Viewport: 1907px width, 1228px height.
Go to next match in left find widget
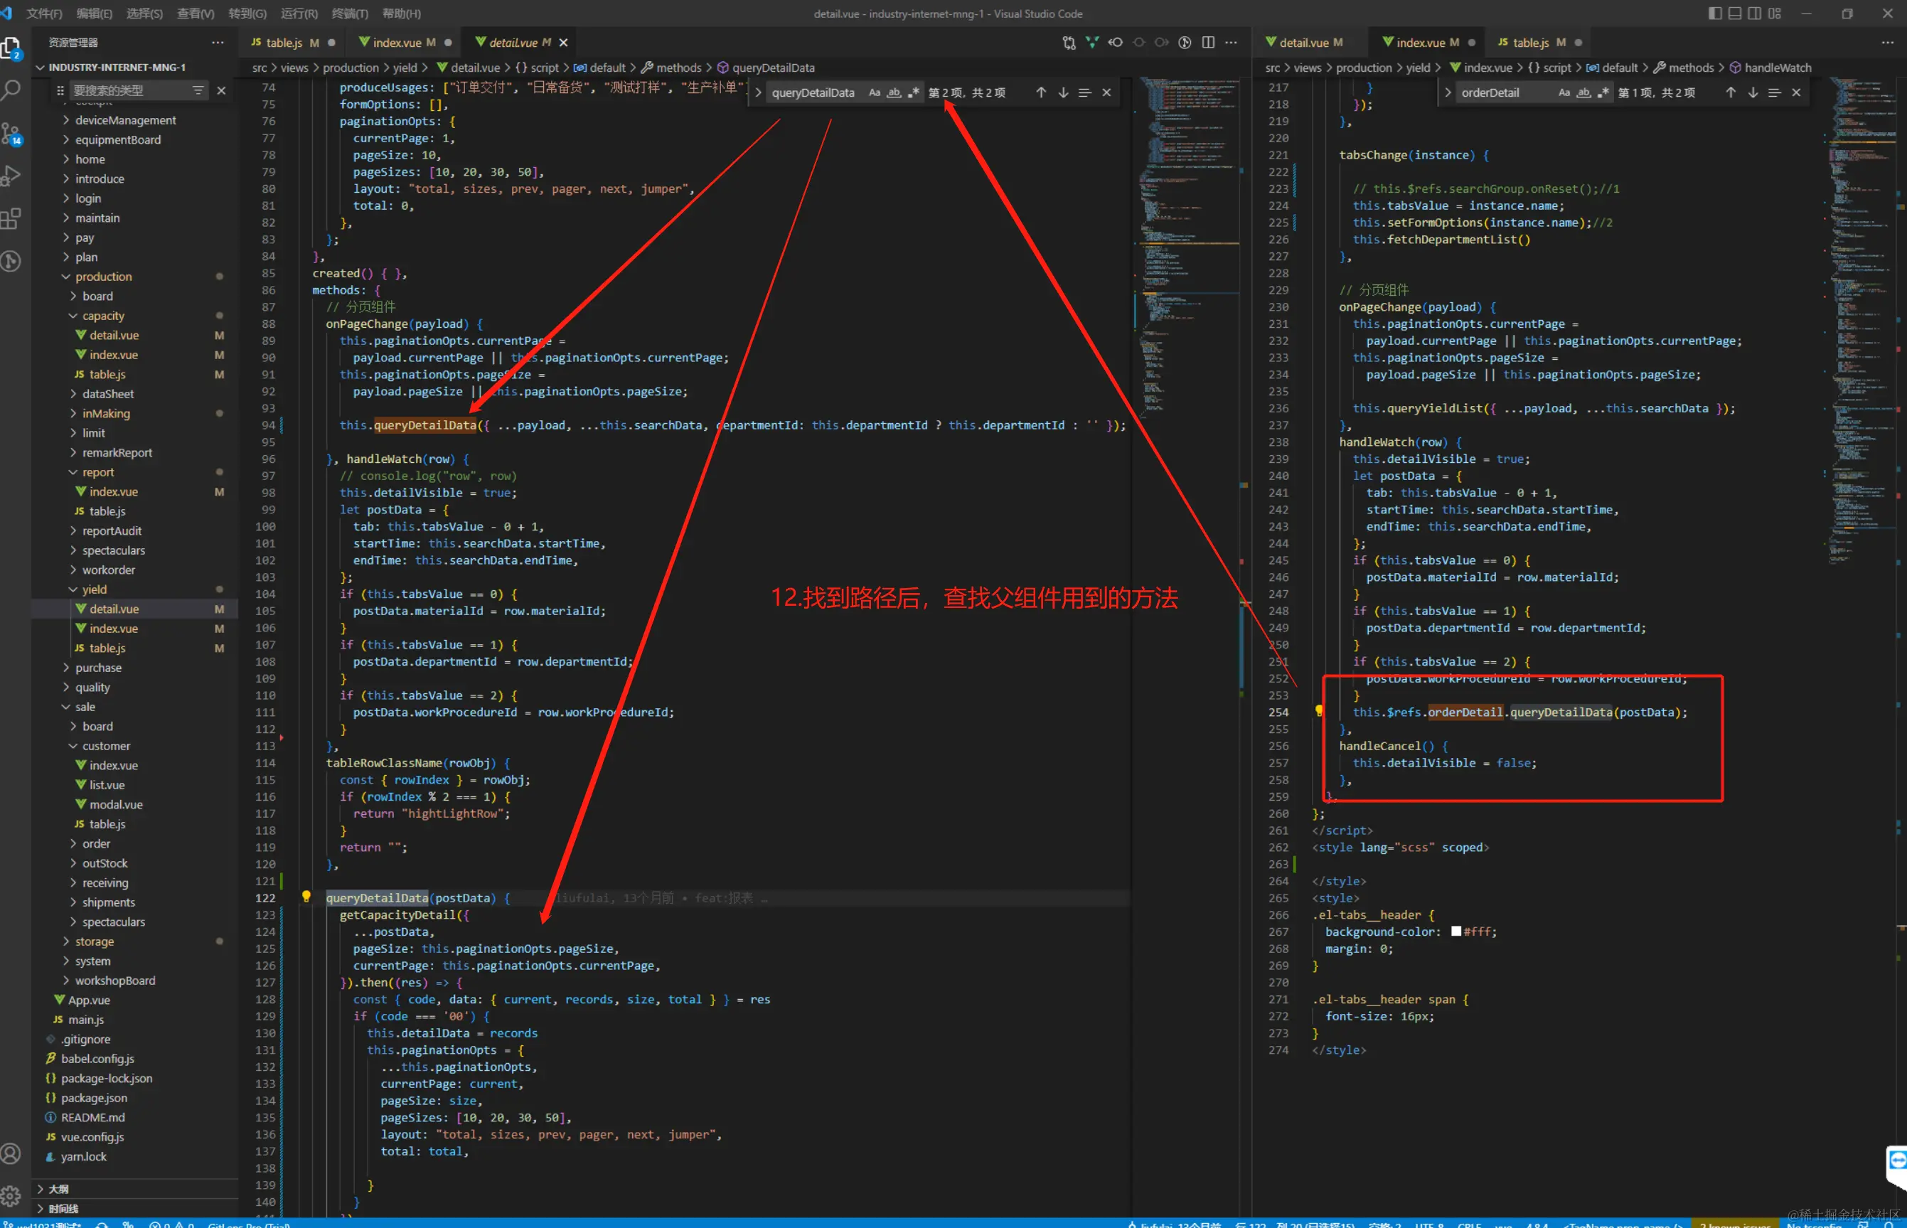(x=1063, y=92)
